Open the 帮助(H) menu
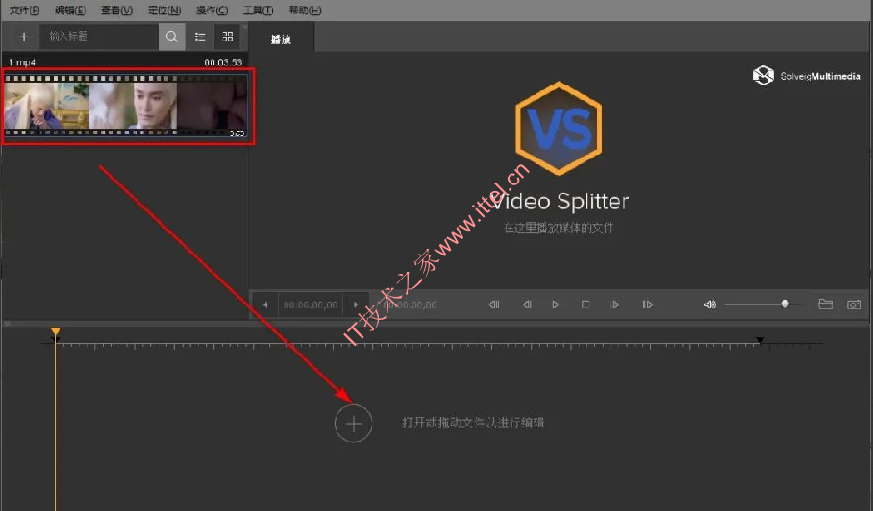The image size is (873, 511). [x=305, y=10]
